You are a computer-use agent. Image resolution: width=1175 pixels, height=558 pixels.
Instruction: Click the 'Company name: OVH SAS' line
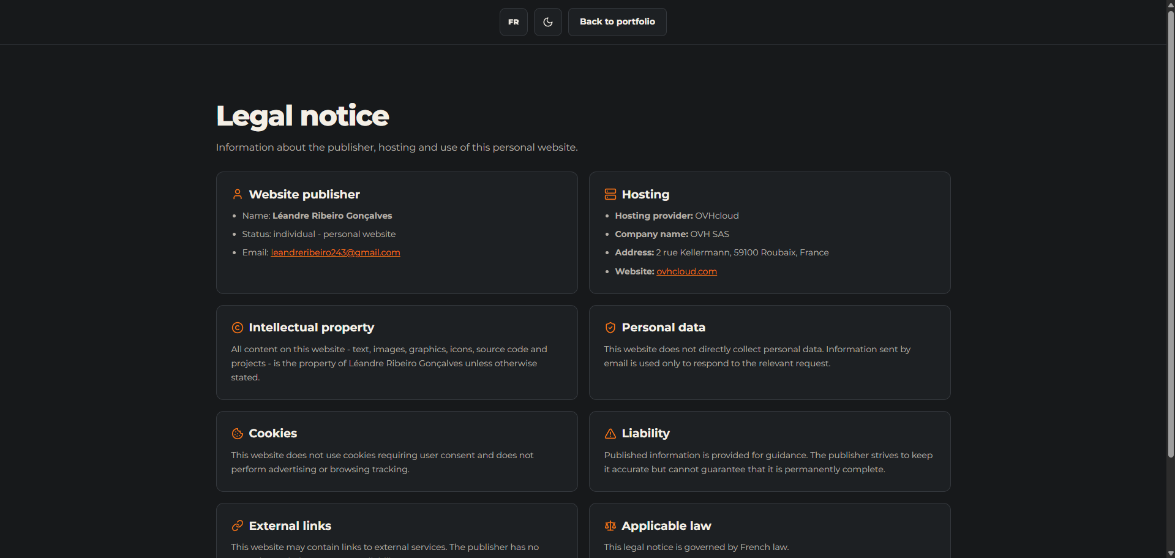click(x=672, y=234)
